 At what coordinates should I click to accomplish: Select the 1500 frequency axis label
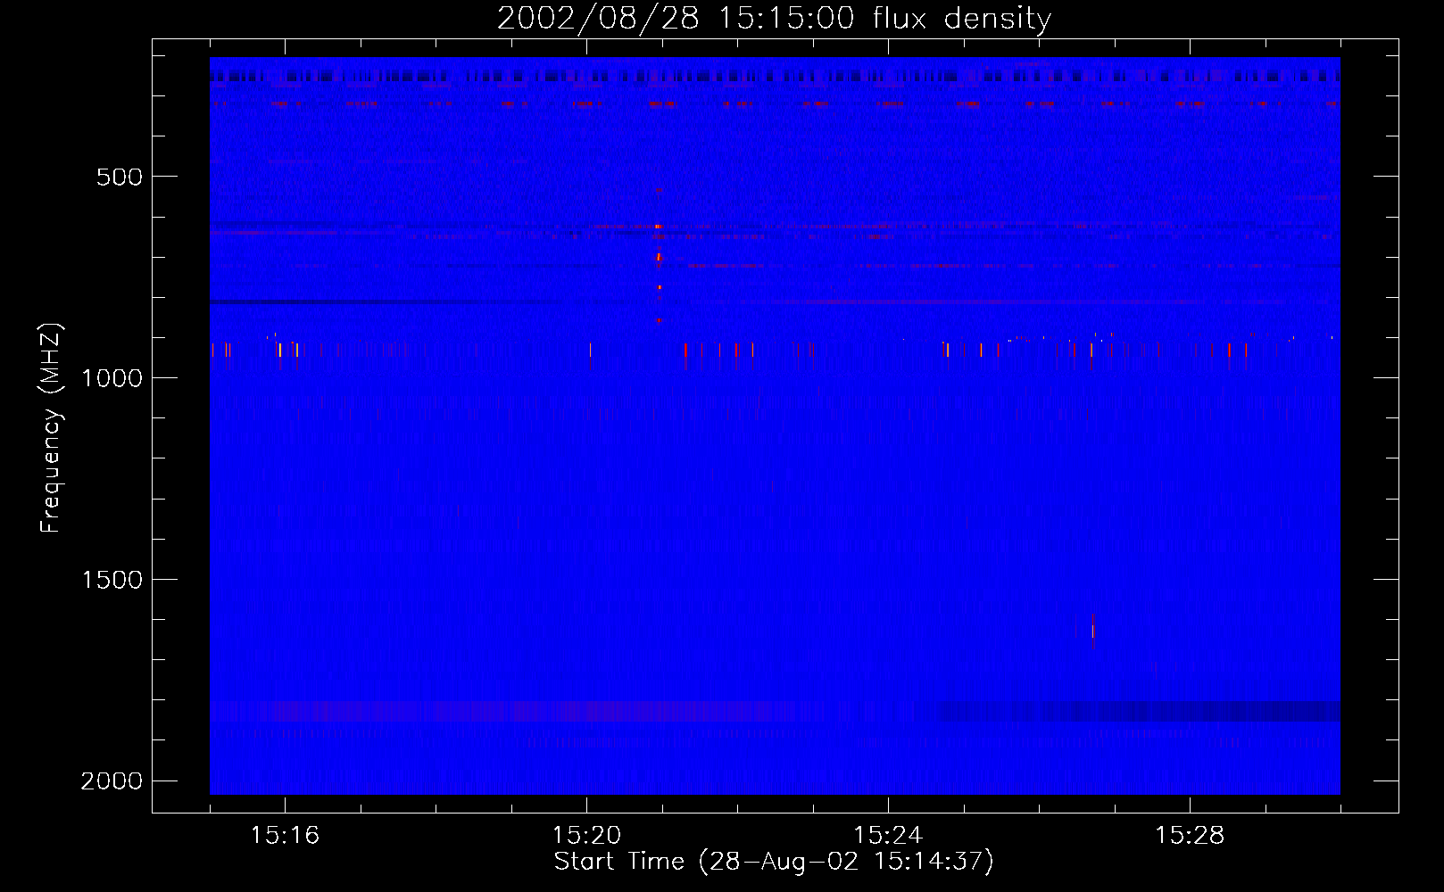click(x=112, y=580)
